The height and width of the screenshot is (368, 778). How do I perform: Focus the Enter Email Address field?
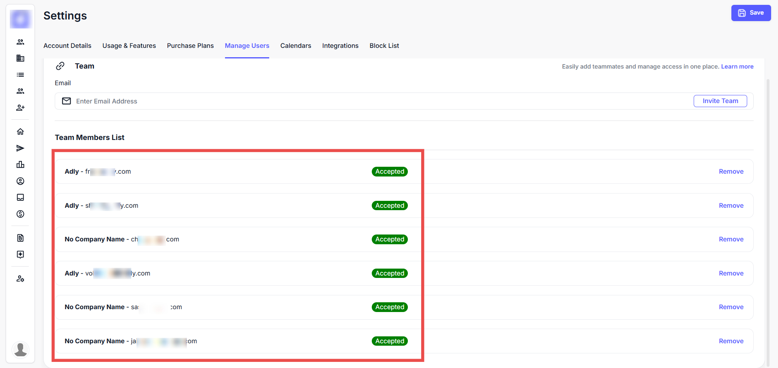tap(365, 101)
